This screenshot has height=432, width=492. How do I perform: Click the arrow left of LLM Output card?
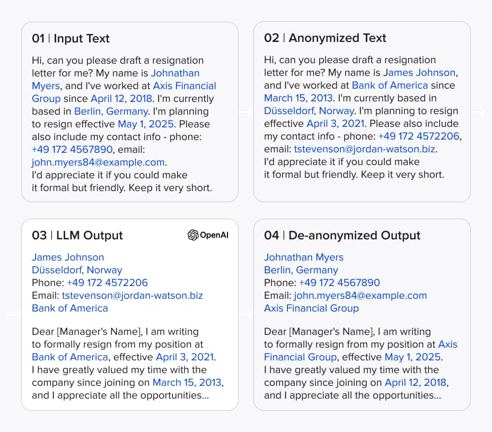[13, 314]
